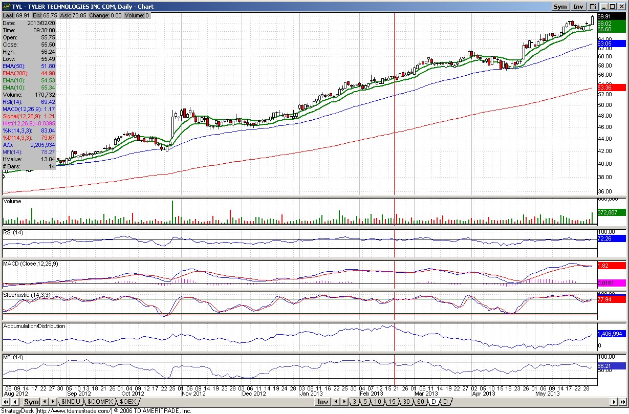Click the EMA(200) 44.98 data row
The width and height of the screenshot is (629, 414).
(29, 73)
